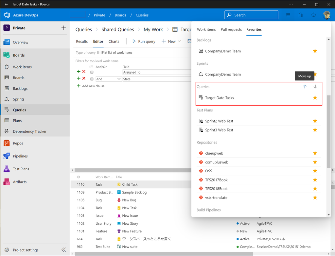Check the Assigned To clause checkbox
The width and height of the screenshot is (335, 256).
click(92, 72)
